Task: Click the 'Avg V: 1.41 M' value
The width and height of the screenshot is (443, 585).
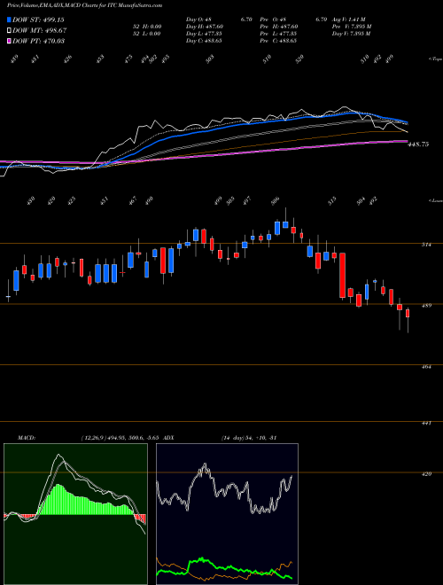Action: (x=351, y=19)
